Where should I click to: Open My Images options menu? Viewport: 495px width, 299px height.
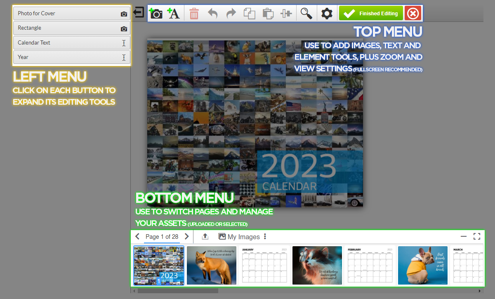coord(265,237)
